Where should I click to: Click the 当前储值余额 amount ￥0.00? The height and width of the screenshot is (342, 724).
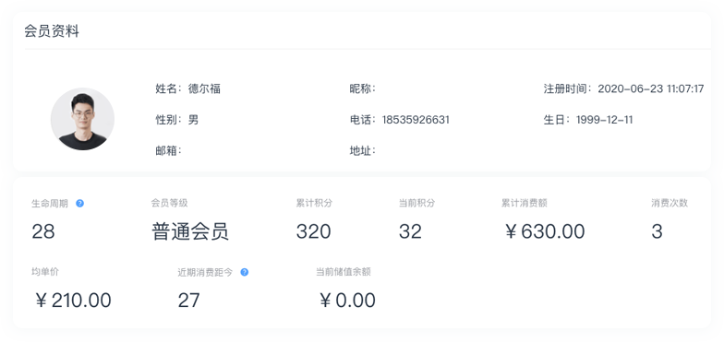(347, 301)
